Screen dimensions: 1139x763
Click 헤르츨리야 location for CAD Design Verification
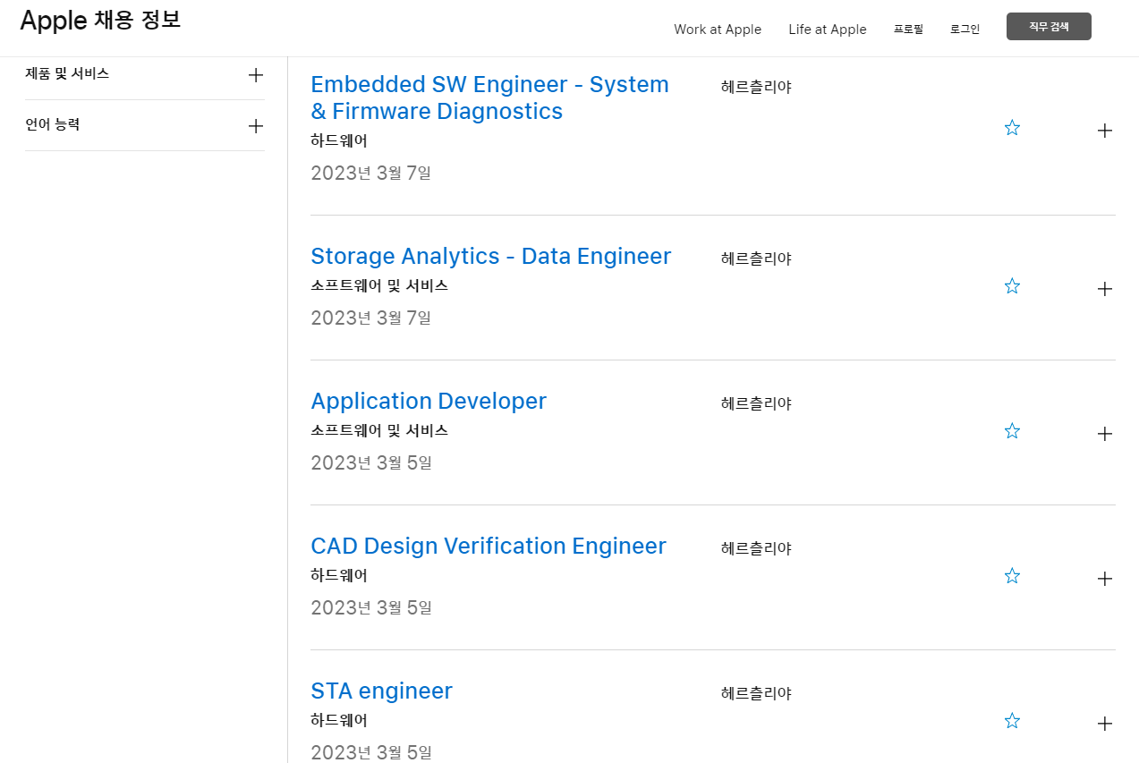tap(757, 548)
